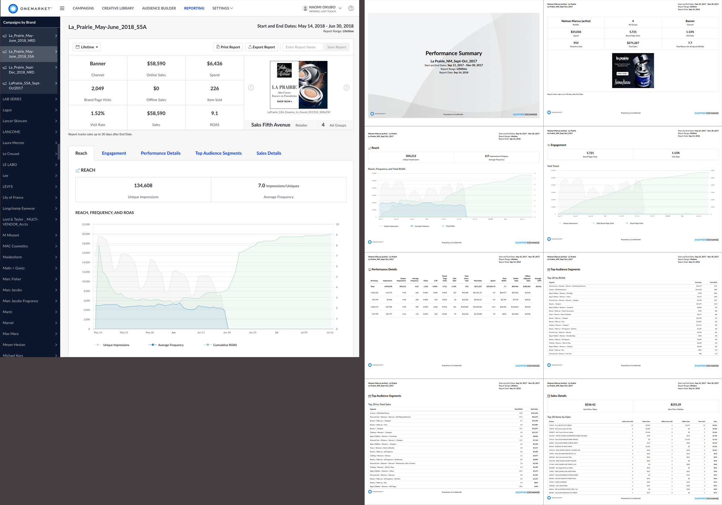Switch to the Engagement tab
Image resolution: width=722 pixels, height=505 pixels.
[x=114, y=153]
